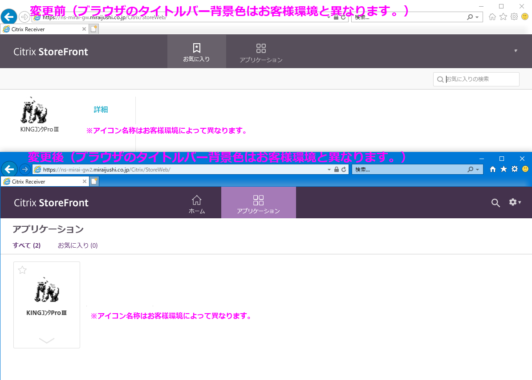Toggle the favorite star on the KINGコンクProⅢ card

(x=22, y=270)
